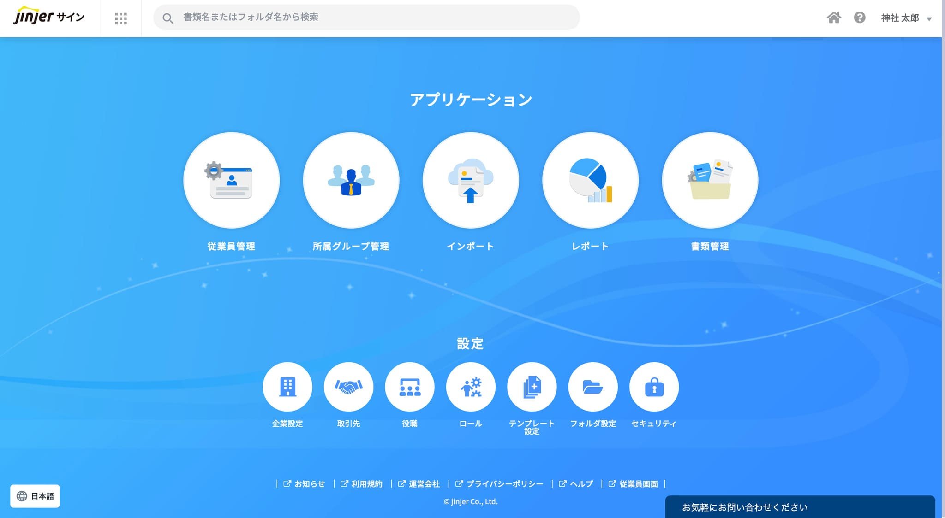Go to the home icon
This screenshot has height=518, width=945.
[834, 18]
